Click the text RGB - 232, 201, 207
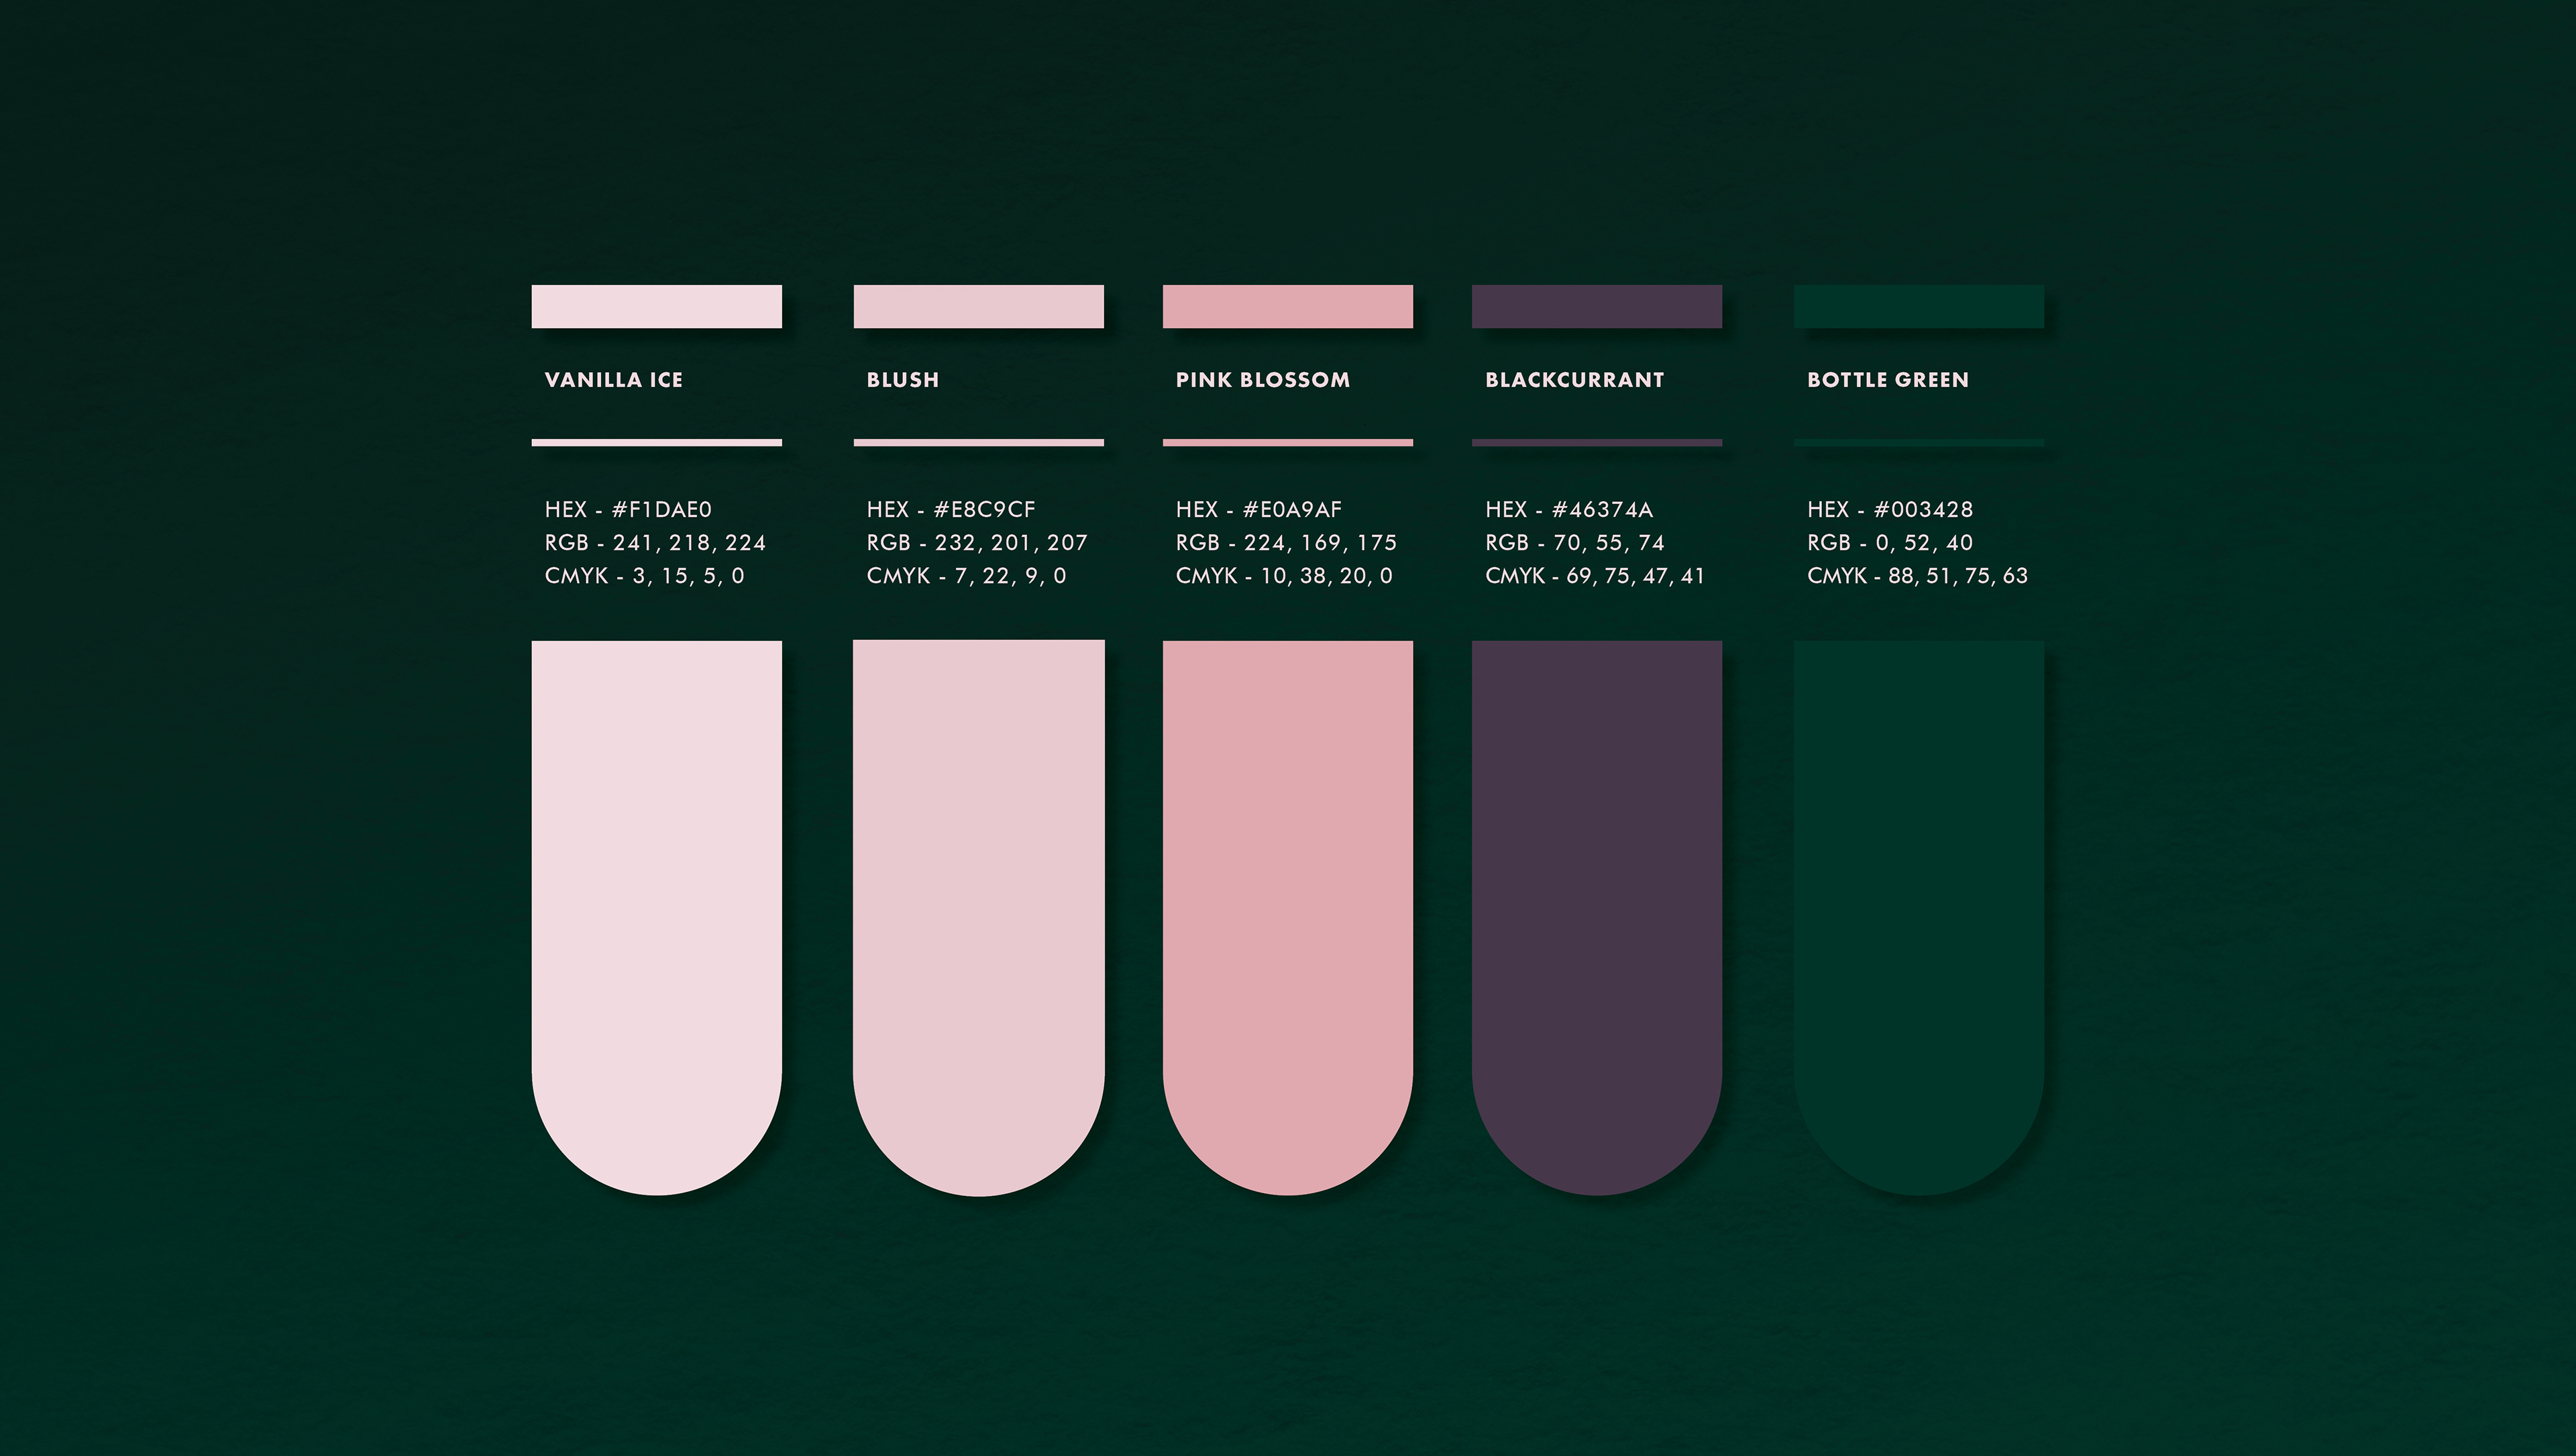Viewport: 2576px width, 1456px height. (976, 543)
